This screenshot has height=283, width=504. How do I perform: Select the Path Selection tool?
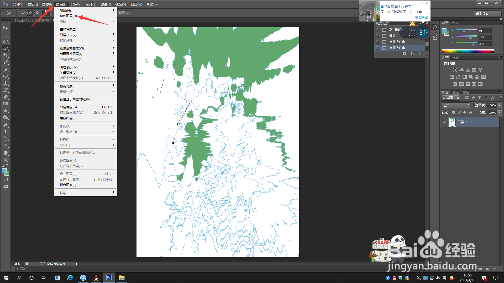tap(6, 139)
